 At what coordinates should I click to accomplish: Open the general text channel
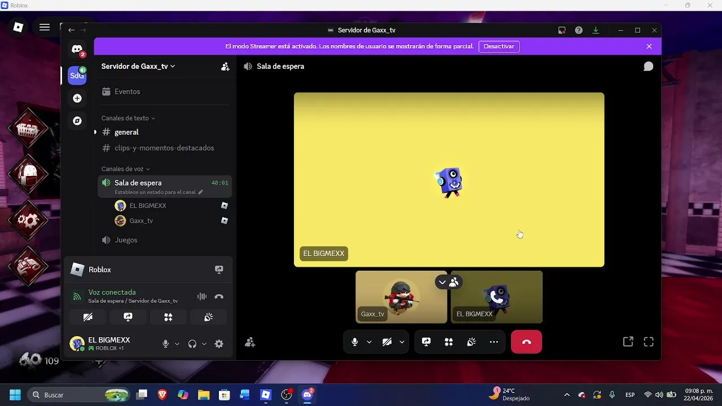pyautogui.click(x=165, y=132)
